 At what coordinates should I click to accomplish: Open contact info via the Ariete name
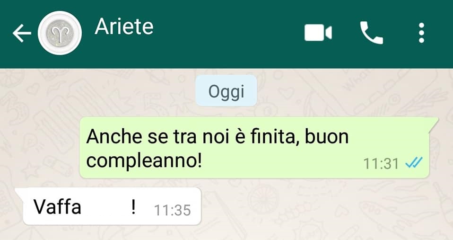[124, 27]
